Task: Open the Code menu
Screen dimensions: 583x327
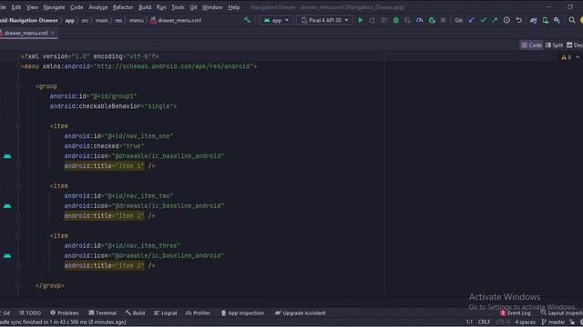Action: [77, 7]
